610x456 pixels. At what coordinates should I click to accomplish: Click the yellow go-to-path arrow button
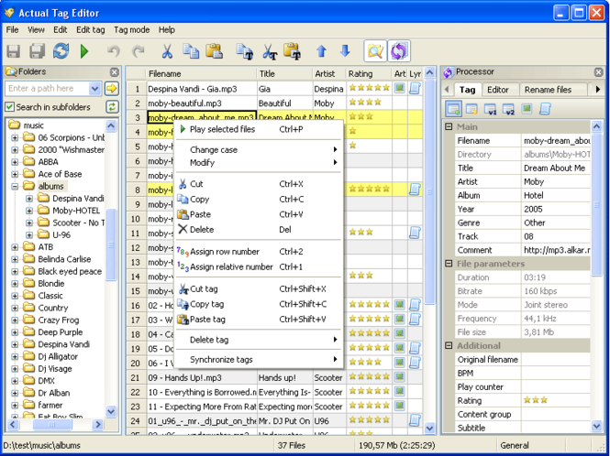(x=112, y=89)
